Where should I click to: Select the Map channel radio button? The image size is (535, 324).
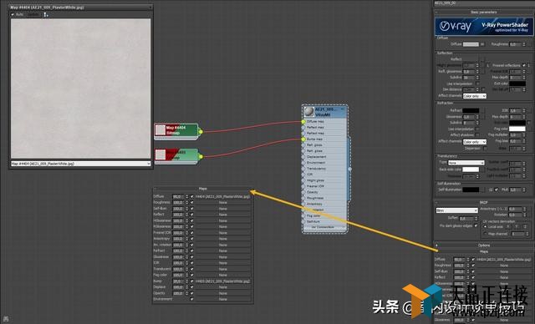(x=485, y=234)
